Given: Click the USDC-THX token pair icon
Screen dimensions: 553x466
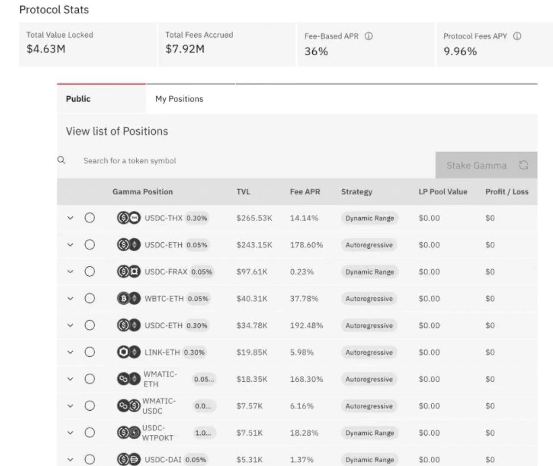Looking at the screenshot, I should [129, 218].
